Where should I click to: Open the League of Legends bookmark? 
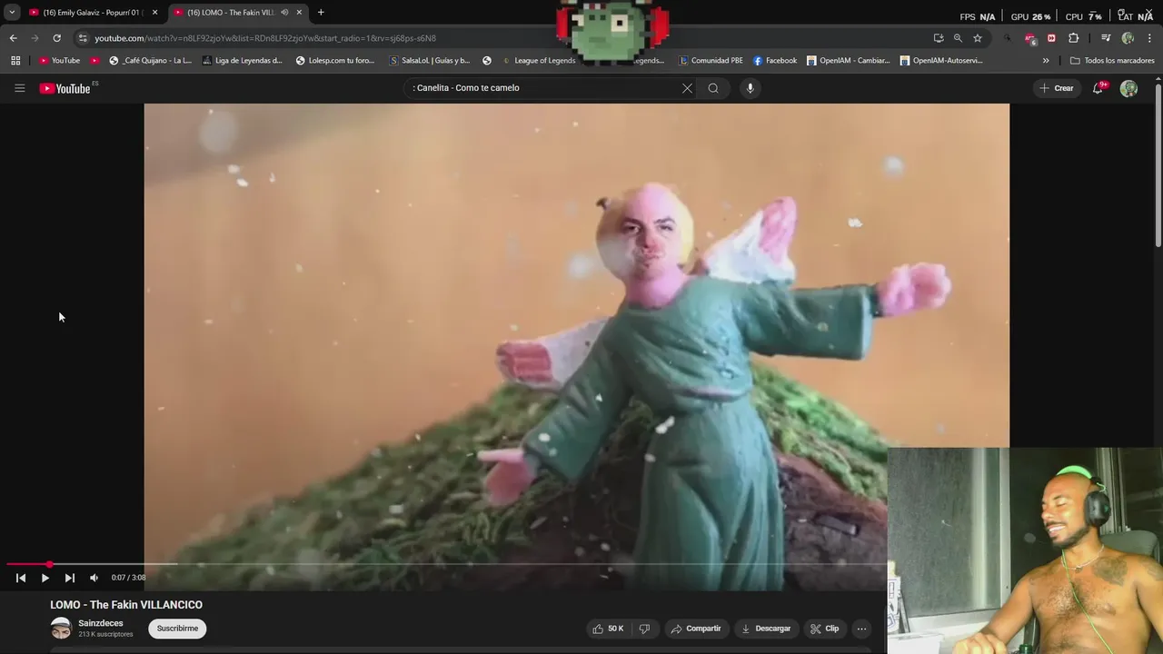(539, 61)
